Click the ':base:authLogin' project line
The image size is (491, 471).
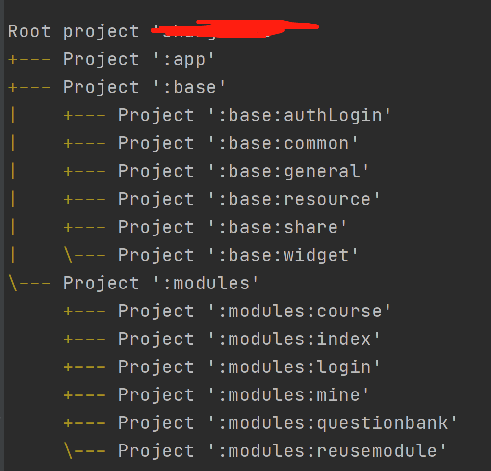254,115
